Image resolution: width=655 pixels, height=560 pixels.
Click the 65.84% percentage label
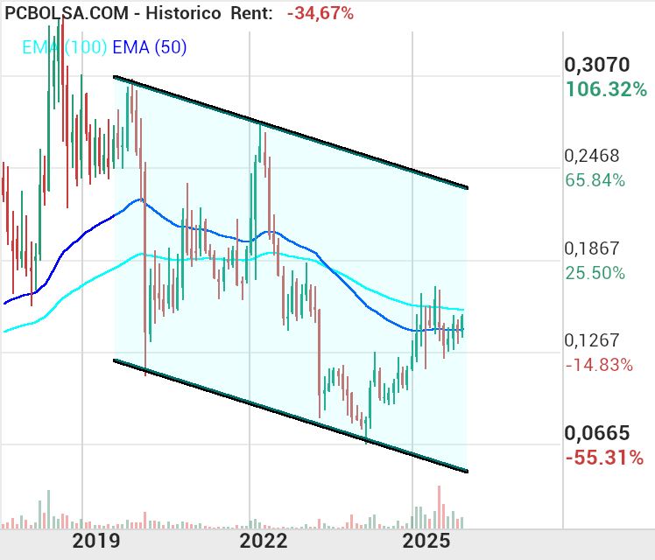click(595, 180)
